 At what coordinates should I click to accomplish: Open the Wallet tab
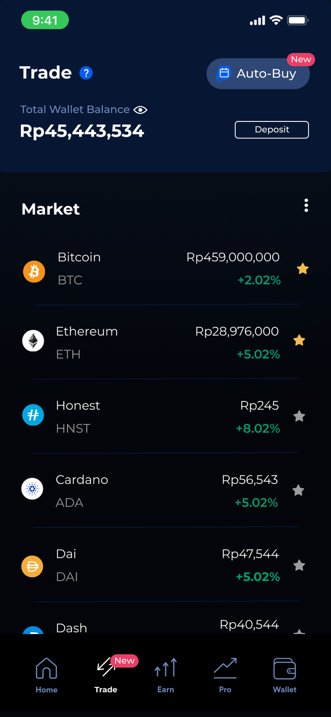(x=284, y=675)
